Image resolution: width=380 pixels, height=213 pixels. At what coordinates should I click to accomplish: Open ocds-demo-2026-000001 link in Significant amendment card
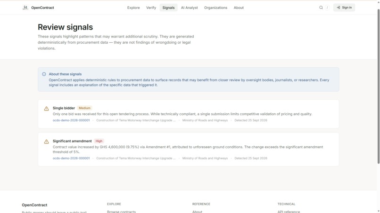71,158
